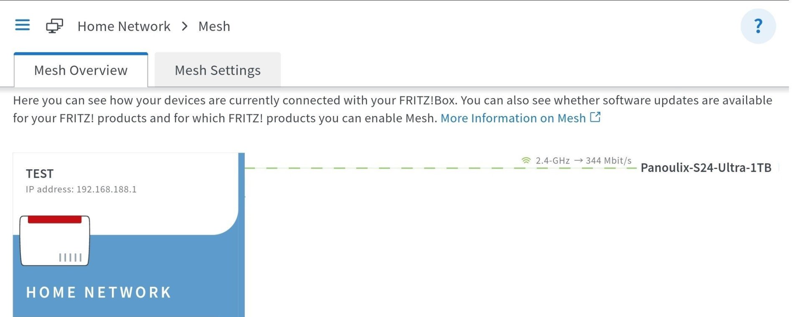Click the IP address 192.168.188.1 text
This screenshot has height=317, width=802.
(x=81, y=189)
